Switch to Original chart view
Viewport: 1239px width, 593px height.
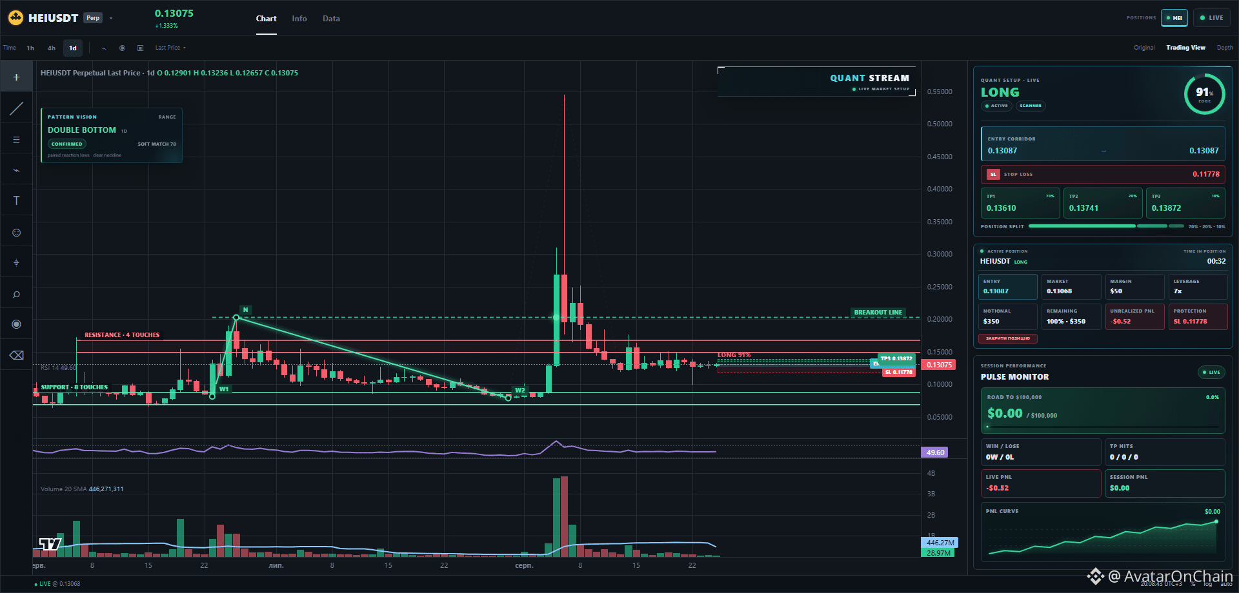click(x=1144, y=48)
